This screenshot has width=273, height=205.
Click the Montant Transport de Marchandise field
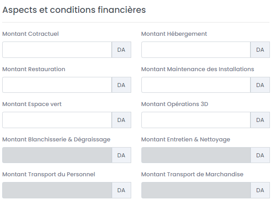tap(196, 190)
